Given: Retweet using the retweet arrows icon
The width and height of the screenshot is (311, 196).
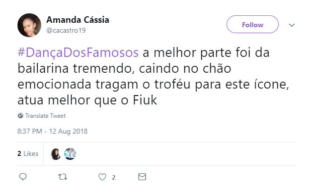Looking at the screenshot, I should (x=63, y=177).
